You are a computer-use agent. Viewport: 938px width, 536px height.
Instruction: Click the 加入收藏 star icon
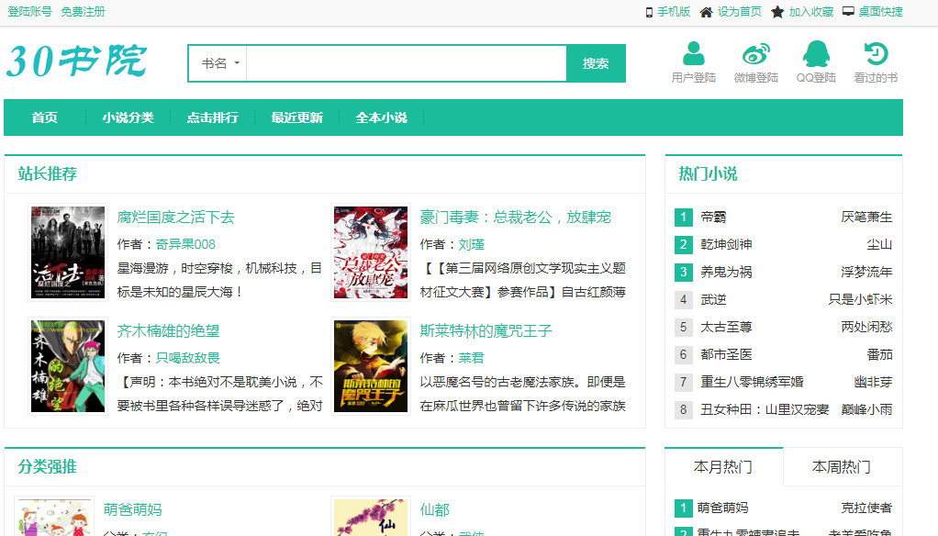pyautogui.click(x=777, y=12)
